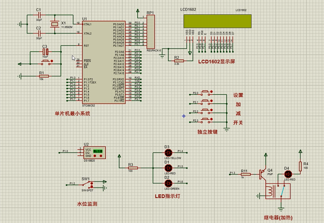
Task: Click the ground symbol beside R2
Action: tap(162, 56)
